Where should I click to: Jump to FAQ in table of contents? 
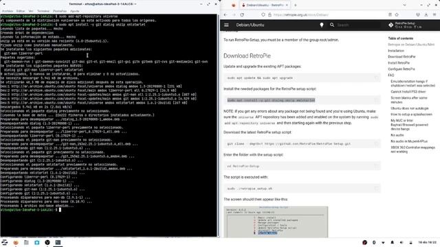pyautogui.click(x=391, y=75)
